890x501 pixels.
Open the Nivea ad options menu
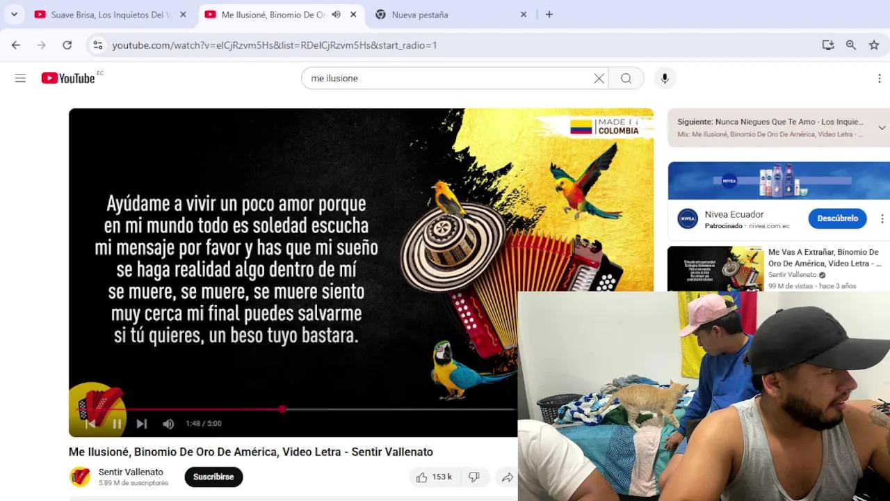click(x=882, y=218)
